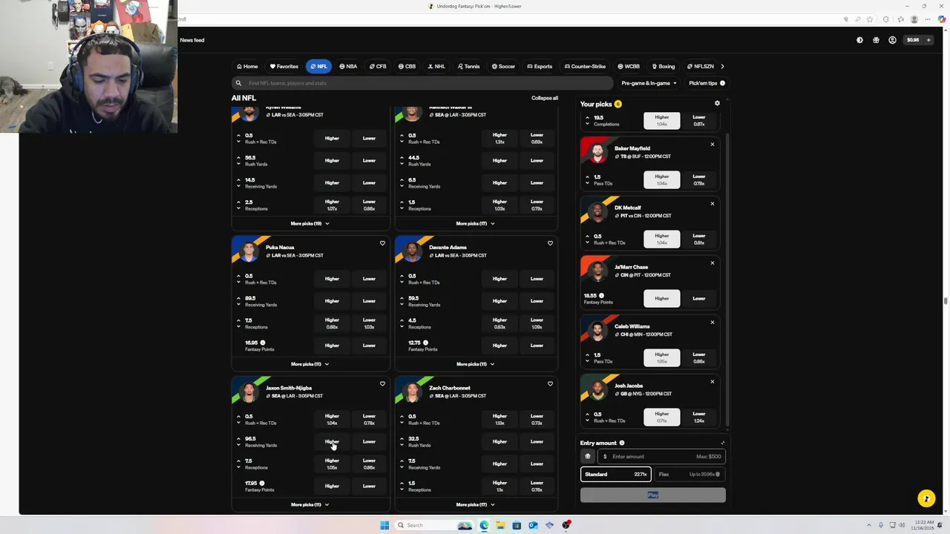Screen dimensions: 950x534
Task: Switch to the CFB tab
Action: pyautogui.click(x=378, y=66)
